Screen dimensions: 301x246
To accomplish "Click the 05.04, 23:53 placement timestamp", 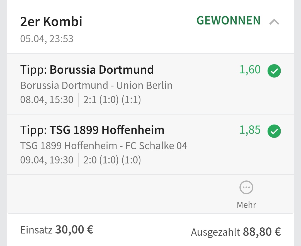I will click(47, 39).
